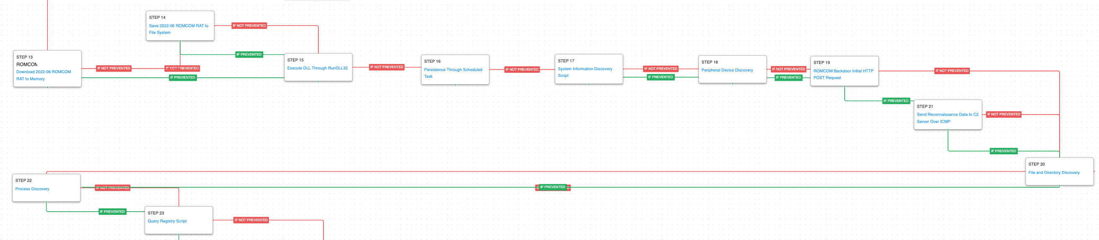This screenshot has width=1099, height=240.
Task: Open Send Reconnaissance Data to C2 Server link
Action: pyautogui.click(x=947, y=115)
